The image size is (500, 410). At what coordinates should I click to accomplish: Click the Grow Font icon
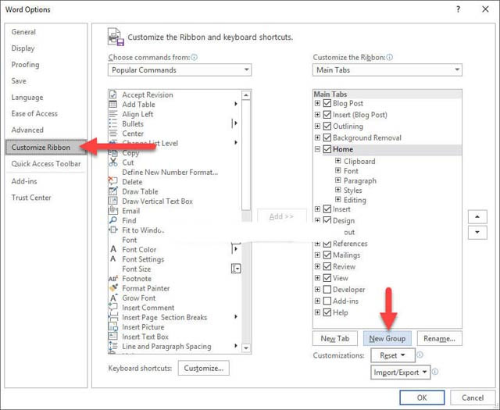coord(113,298)
